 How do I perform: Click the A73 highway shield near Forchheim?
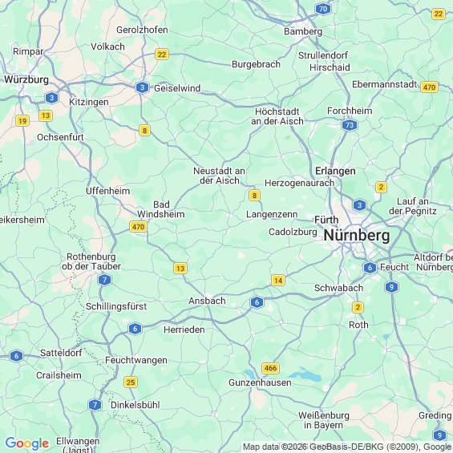tap(350, 125)
